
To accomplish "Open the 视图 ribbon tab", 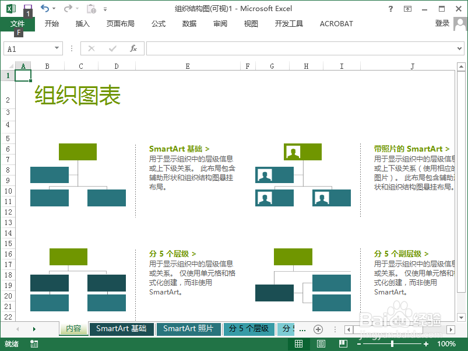I will [251, 23].
